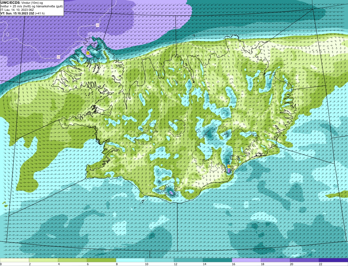Viewport: 348px width, 266px height.
Task: Click the legend value "6"
Action: coord(88,264)
